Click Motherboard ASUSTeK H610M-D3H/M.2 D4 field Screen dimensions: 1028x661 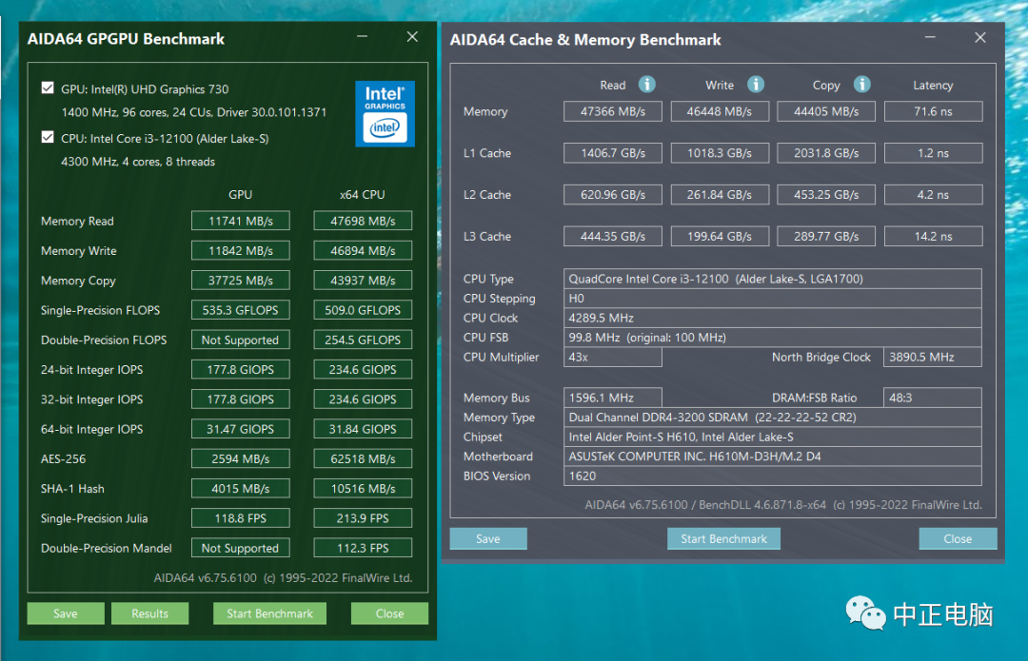pyautogui.click(x=772, y=457)
